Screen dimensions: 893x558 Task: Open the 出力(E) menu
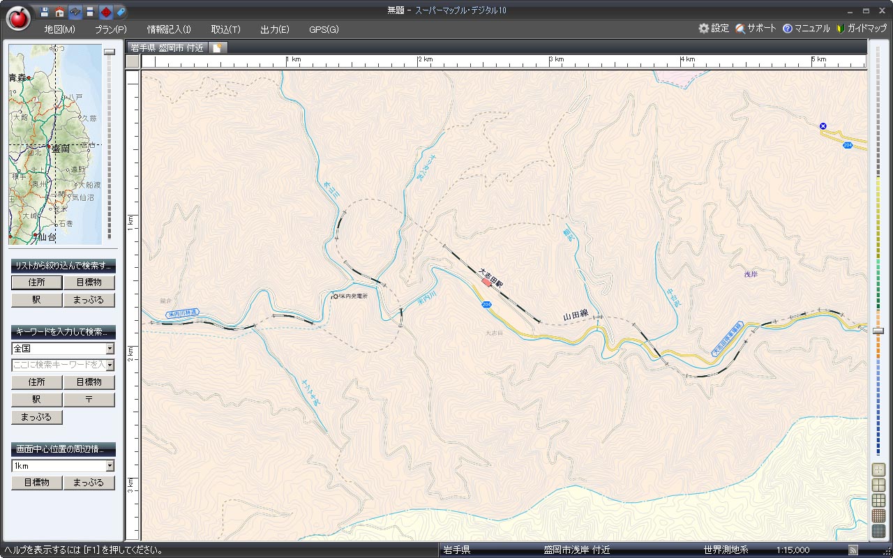[x=274, y=29]
